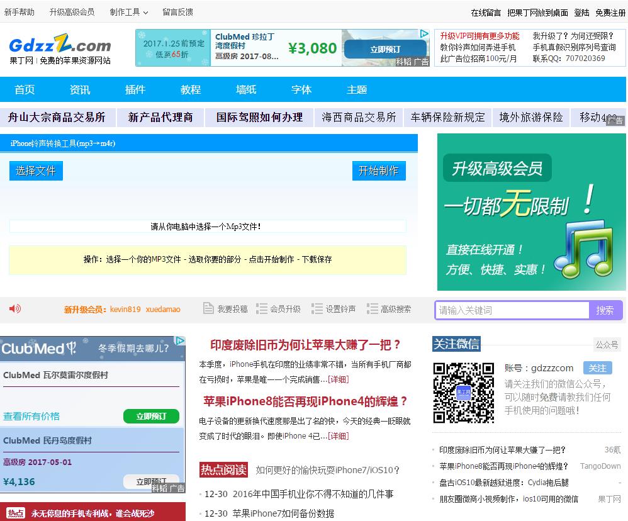Click green 立即预订 button in ClubMed ad

(x=151, y=417)
